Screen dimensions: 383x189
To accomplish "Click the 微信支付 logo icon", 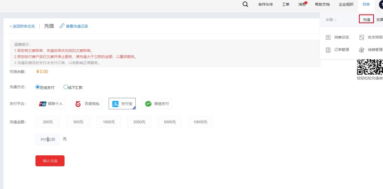I will click(148, 104).
